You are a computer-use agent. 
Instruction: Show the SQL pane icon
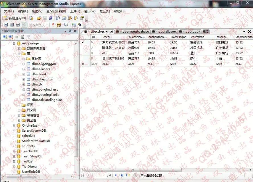18,25
